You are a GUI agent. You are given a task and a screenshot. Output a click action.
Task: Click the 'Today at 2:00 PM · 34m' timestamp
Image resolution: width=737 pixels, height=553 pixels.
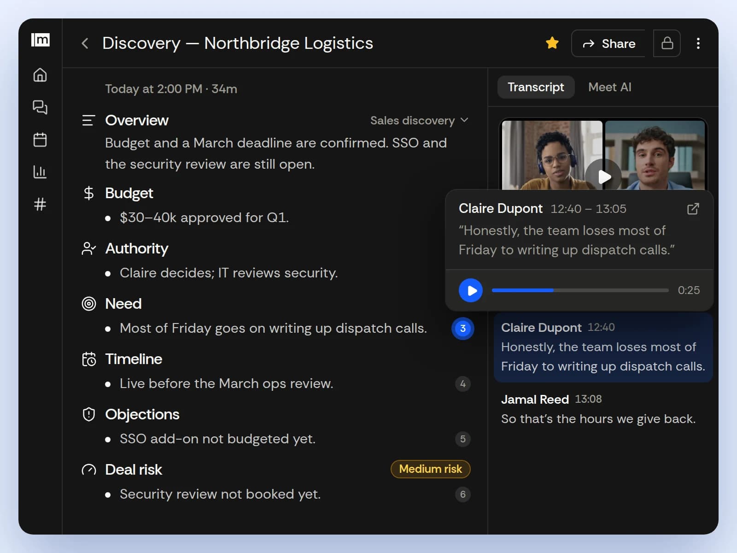tap(171, 89)
